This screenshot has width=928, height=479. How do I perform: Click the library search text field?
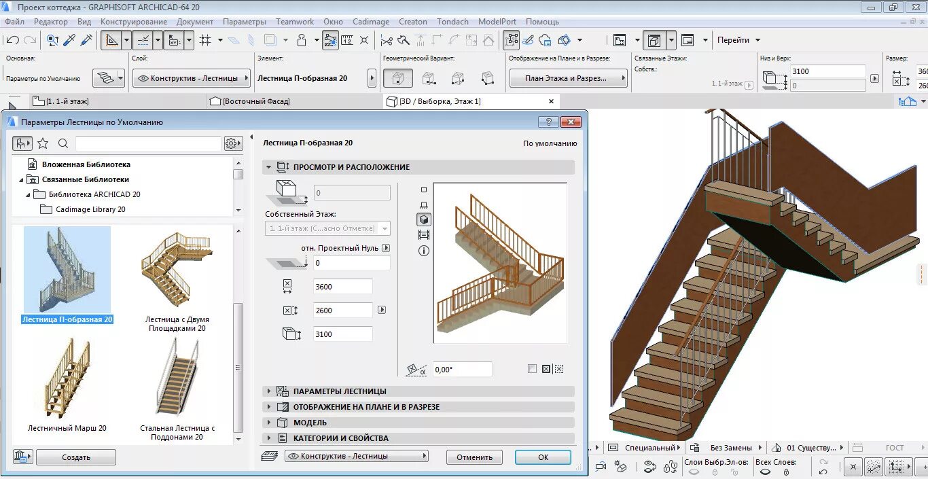pyautogui.click(x=148, y=143)
